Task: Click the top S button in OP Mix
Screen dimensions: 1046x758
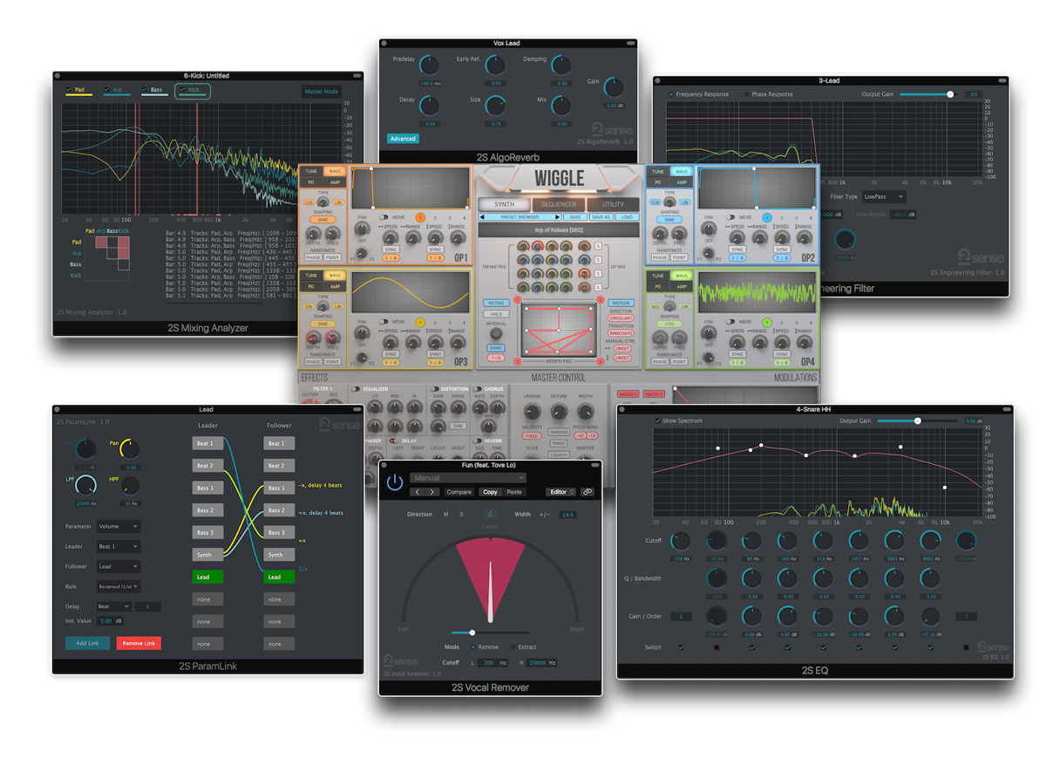Action: coord(599,247)
